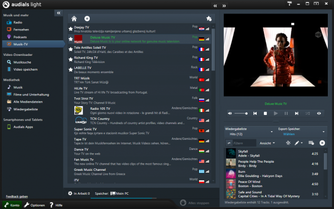
Task: Open Konto button
Action: coord(12,205)
